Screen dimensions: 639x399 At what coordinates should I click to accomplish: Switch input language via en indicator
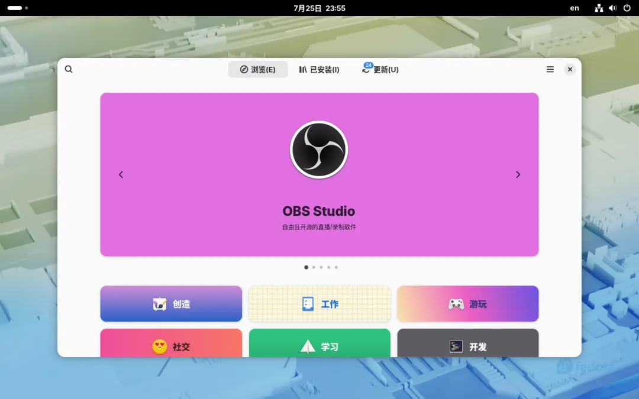pyautogui.click(x=574, y=8)
